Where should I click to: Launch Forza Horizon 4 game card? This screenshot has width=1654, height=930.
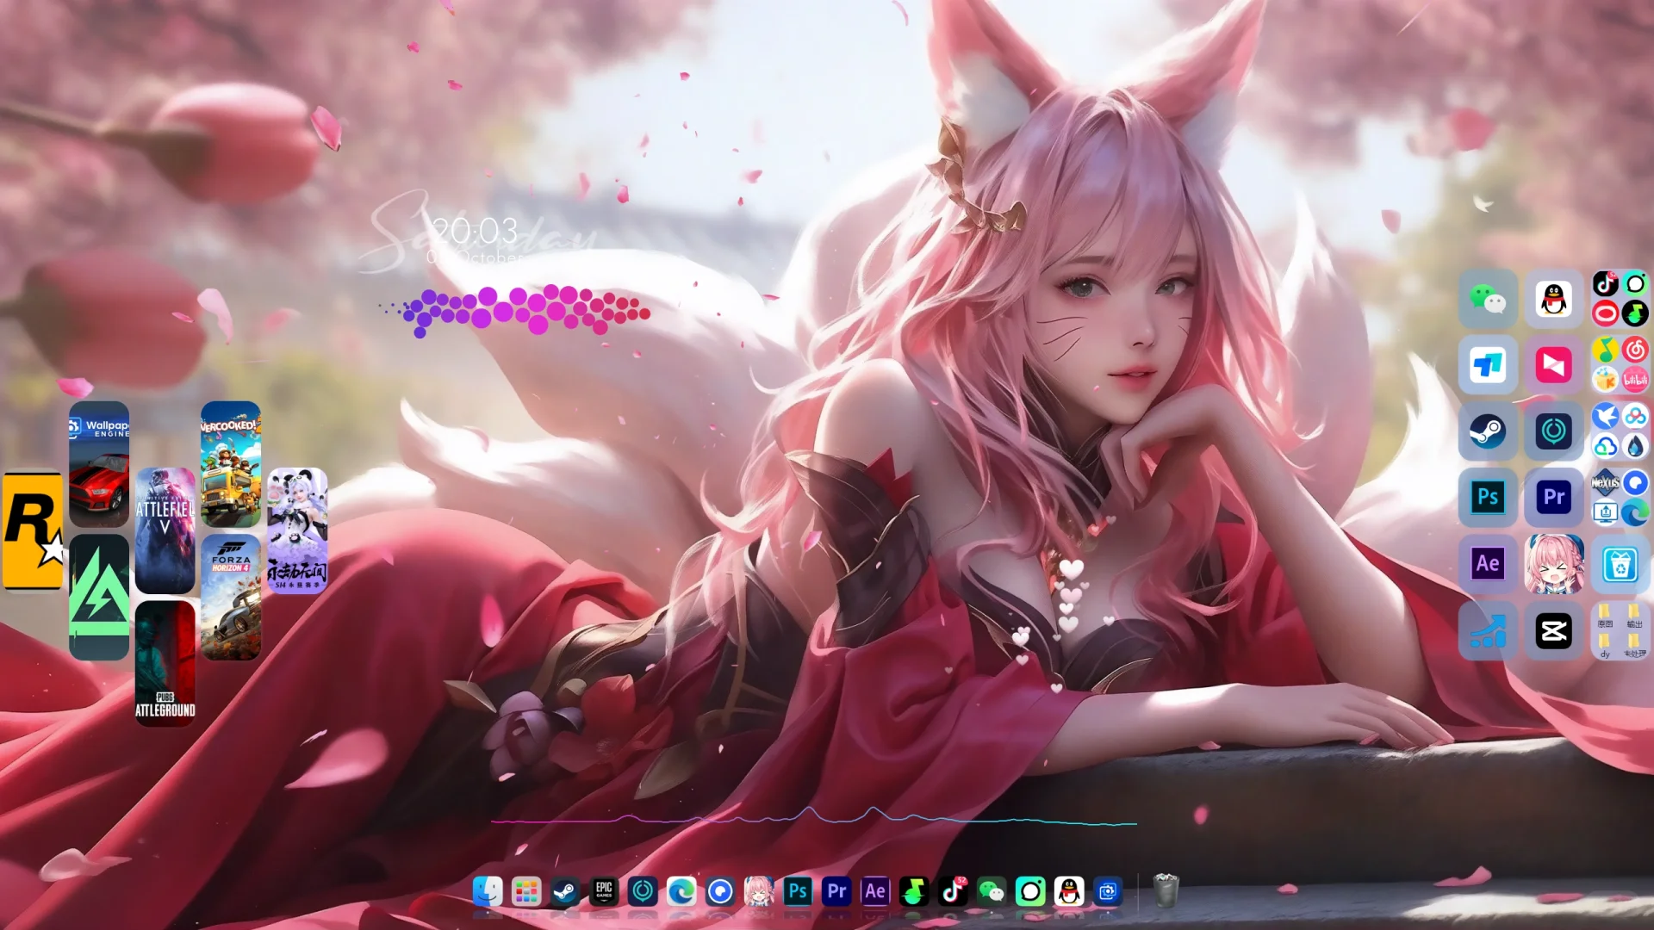pyautogui.click(x=231, y=597)
